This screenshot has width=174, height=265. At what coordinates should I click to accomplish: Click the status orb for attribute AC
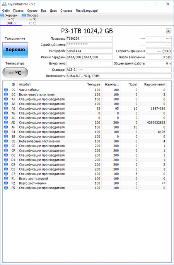click(x=6, y=118)
